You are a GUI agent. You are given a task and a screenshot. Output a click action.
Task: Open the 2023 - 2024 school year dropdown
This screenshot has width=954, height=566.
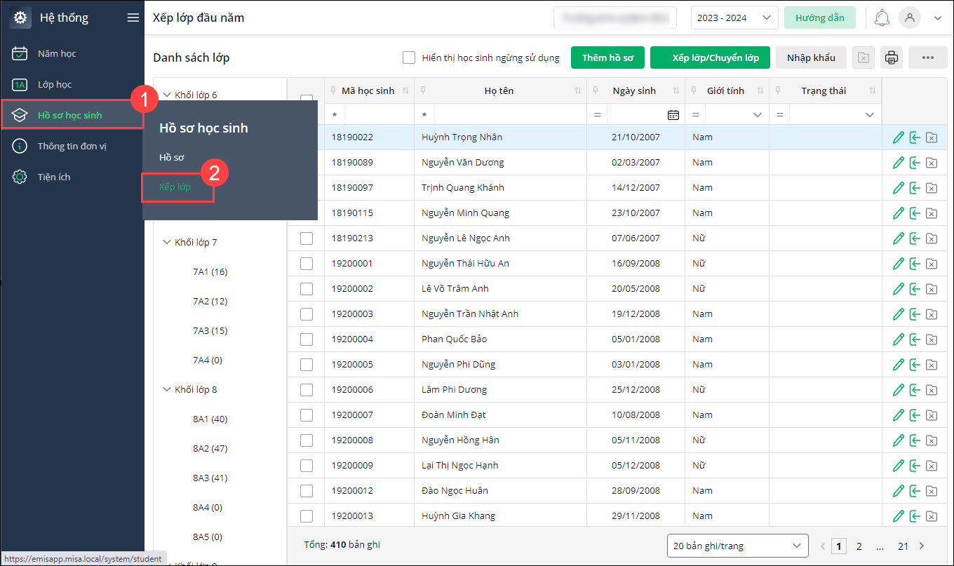[x=734, y=18]
